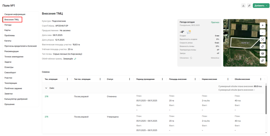Open the map layers button
Viewport: 270px width, 136px height.
(x=262, y=54)
